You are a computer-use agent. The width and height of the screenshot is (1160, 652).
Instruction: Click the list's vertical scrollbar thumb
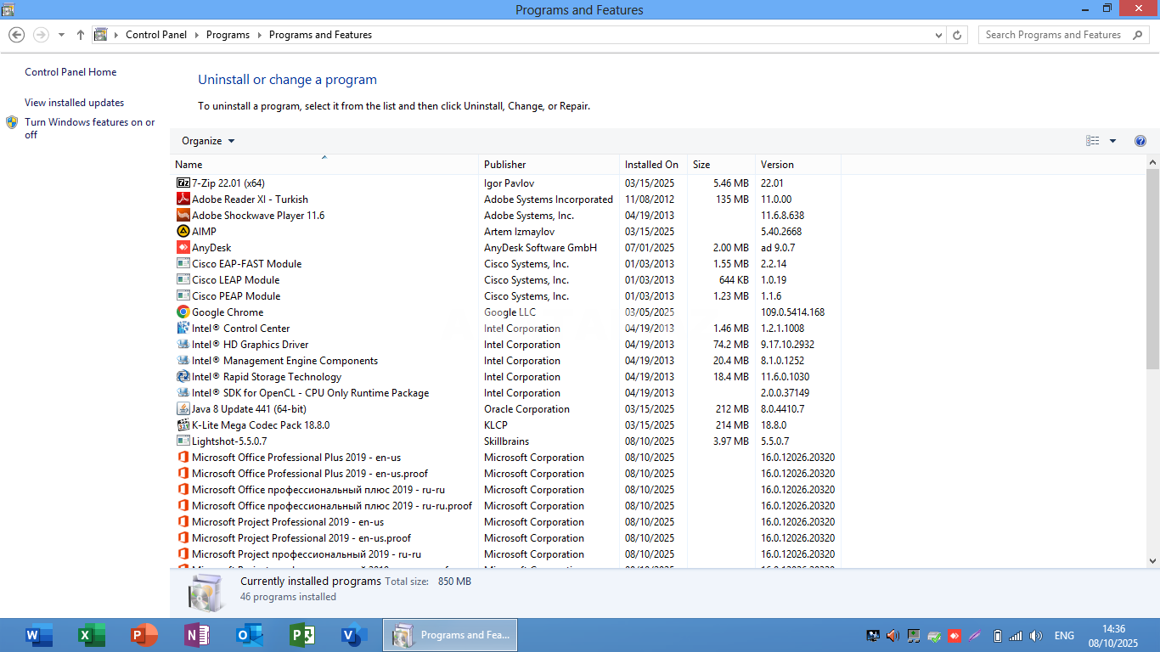coord(1152,268)
